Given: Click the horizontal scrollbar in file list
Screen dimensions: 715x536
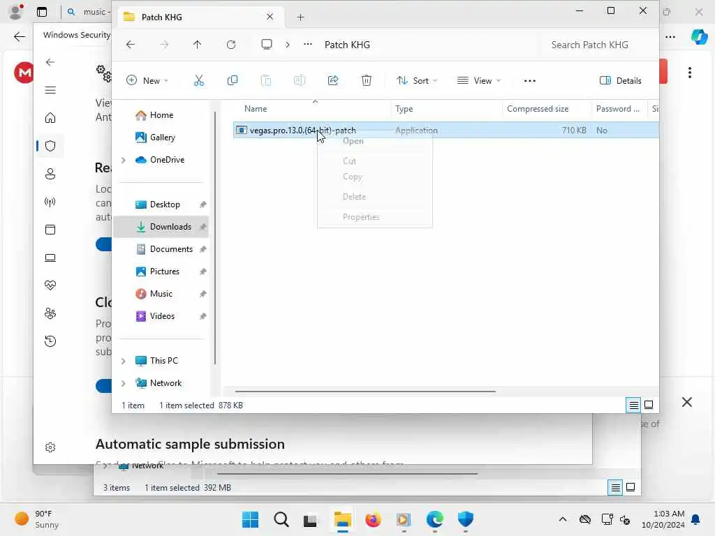Looking at the screenshot, I should tap(364, 391).
